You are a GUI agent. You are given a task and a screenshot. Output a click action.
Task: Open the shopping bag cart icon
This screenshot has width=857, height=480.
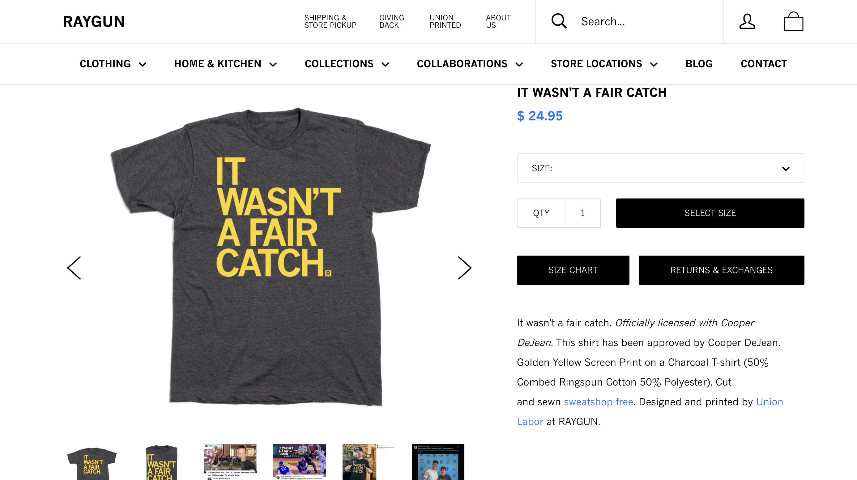click(793, 22)
